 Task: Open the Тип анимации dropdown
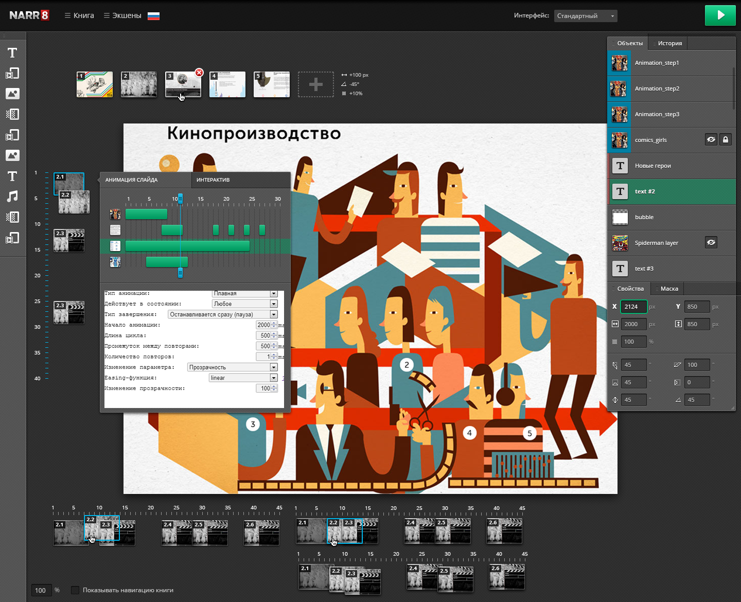click(245, 293)
